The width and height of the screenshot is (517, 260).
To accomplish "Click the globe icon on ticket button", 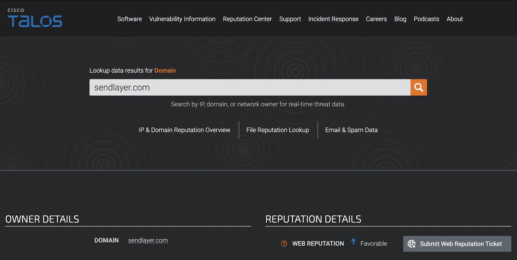I will tap(411, 244).
